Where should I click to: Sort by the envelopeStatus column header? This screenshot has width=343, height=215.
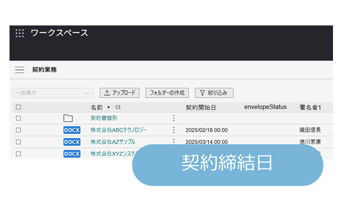click(x=265, y=107)
